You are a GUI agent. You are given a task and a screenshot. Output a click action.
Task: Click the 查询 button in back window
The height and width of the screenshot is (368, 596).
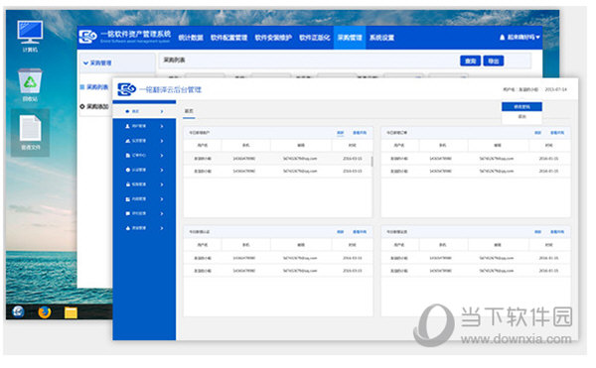click(x=470, y=61)
